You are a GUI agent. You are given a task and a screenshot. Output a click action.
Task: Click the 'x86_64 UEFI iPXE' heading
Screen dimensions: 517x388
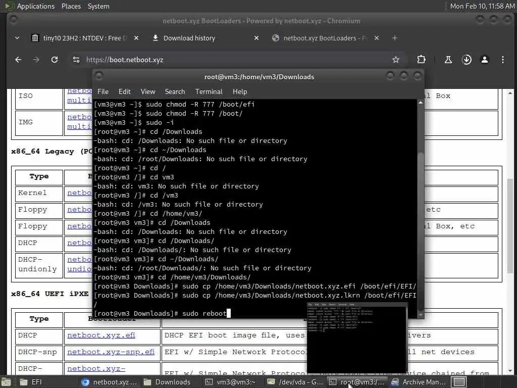tap(49, 294)
